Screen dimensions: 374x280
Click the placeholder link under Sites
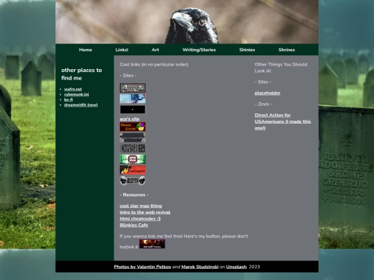(x=267, y=93)
